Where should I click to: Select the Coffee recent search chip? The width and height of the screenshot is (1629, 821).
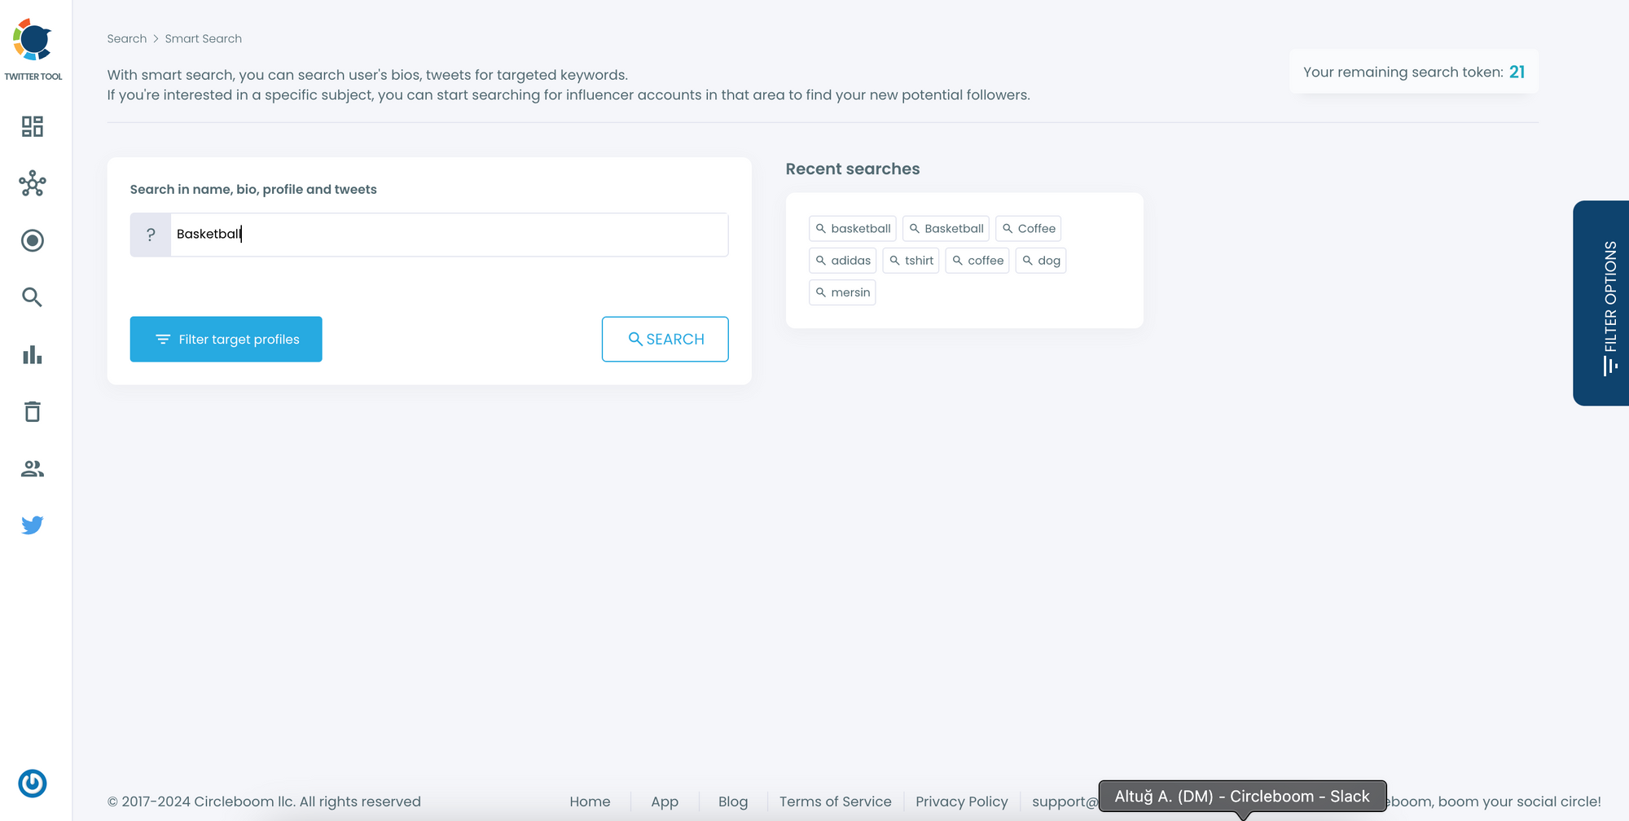pyautogui.click(x=1028, y=228)
